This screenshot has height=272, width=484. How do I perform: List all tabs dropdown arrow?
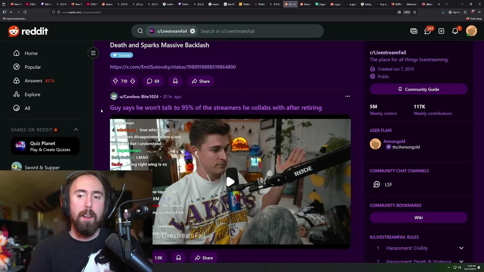coord(447,4)
